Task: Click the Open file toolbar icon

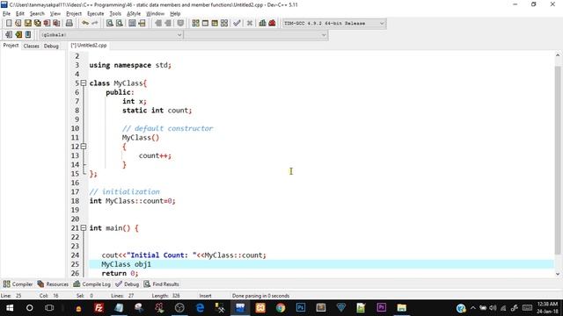Action: [18, 24]
